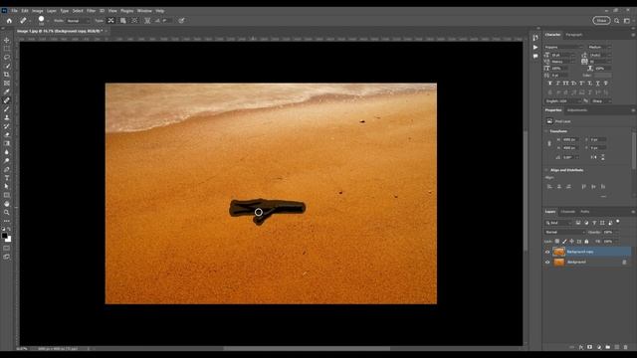637x358 pixels.
Task: Click the new adjustment layer icon
Action: click(599, 347)
